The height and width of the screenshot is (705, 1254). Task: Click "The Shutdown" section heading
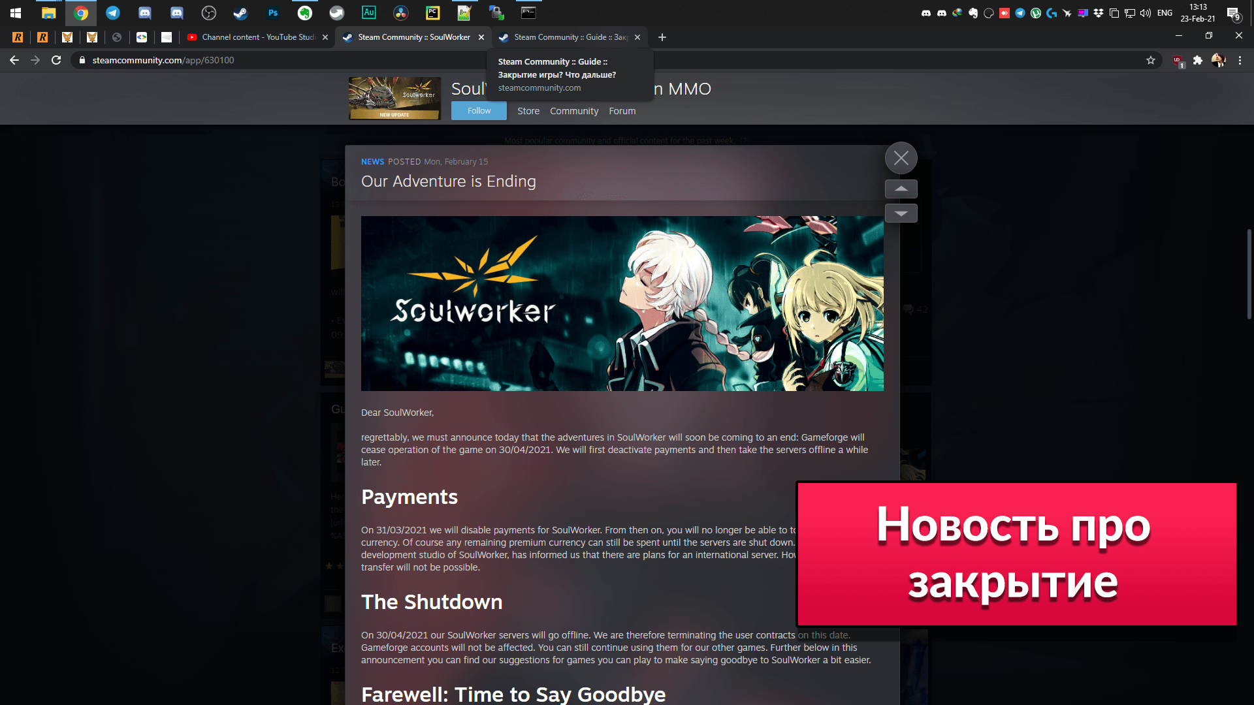pyautogui.click(x=432, y=602)
